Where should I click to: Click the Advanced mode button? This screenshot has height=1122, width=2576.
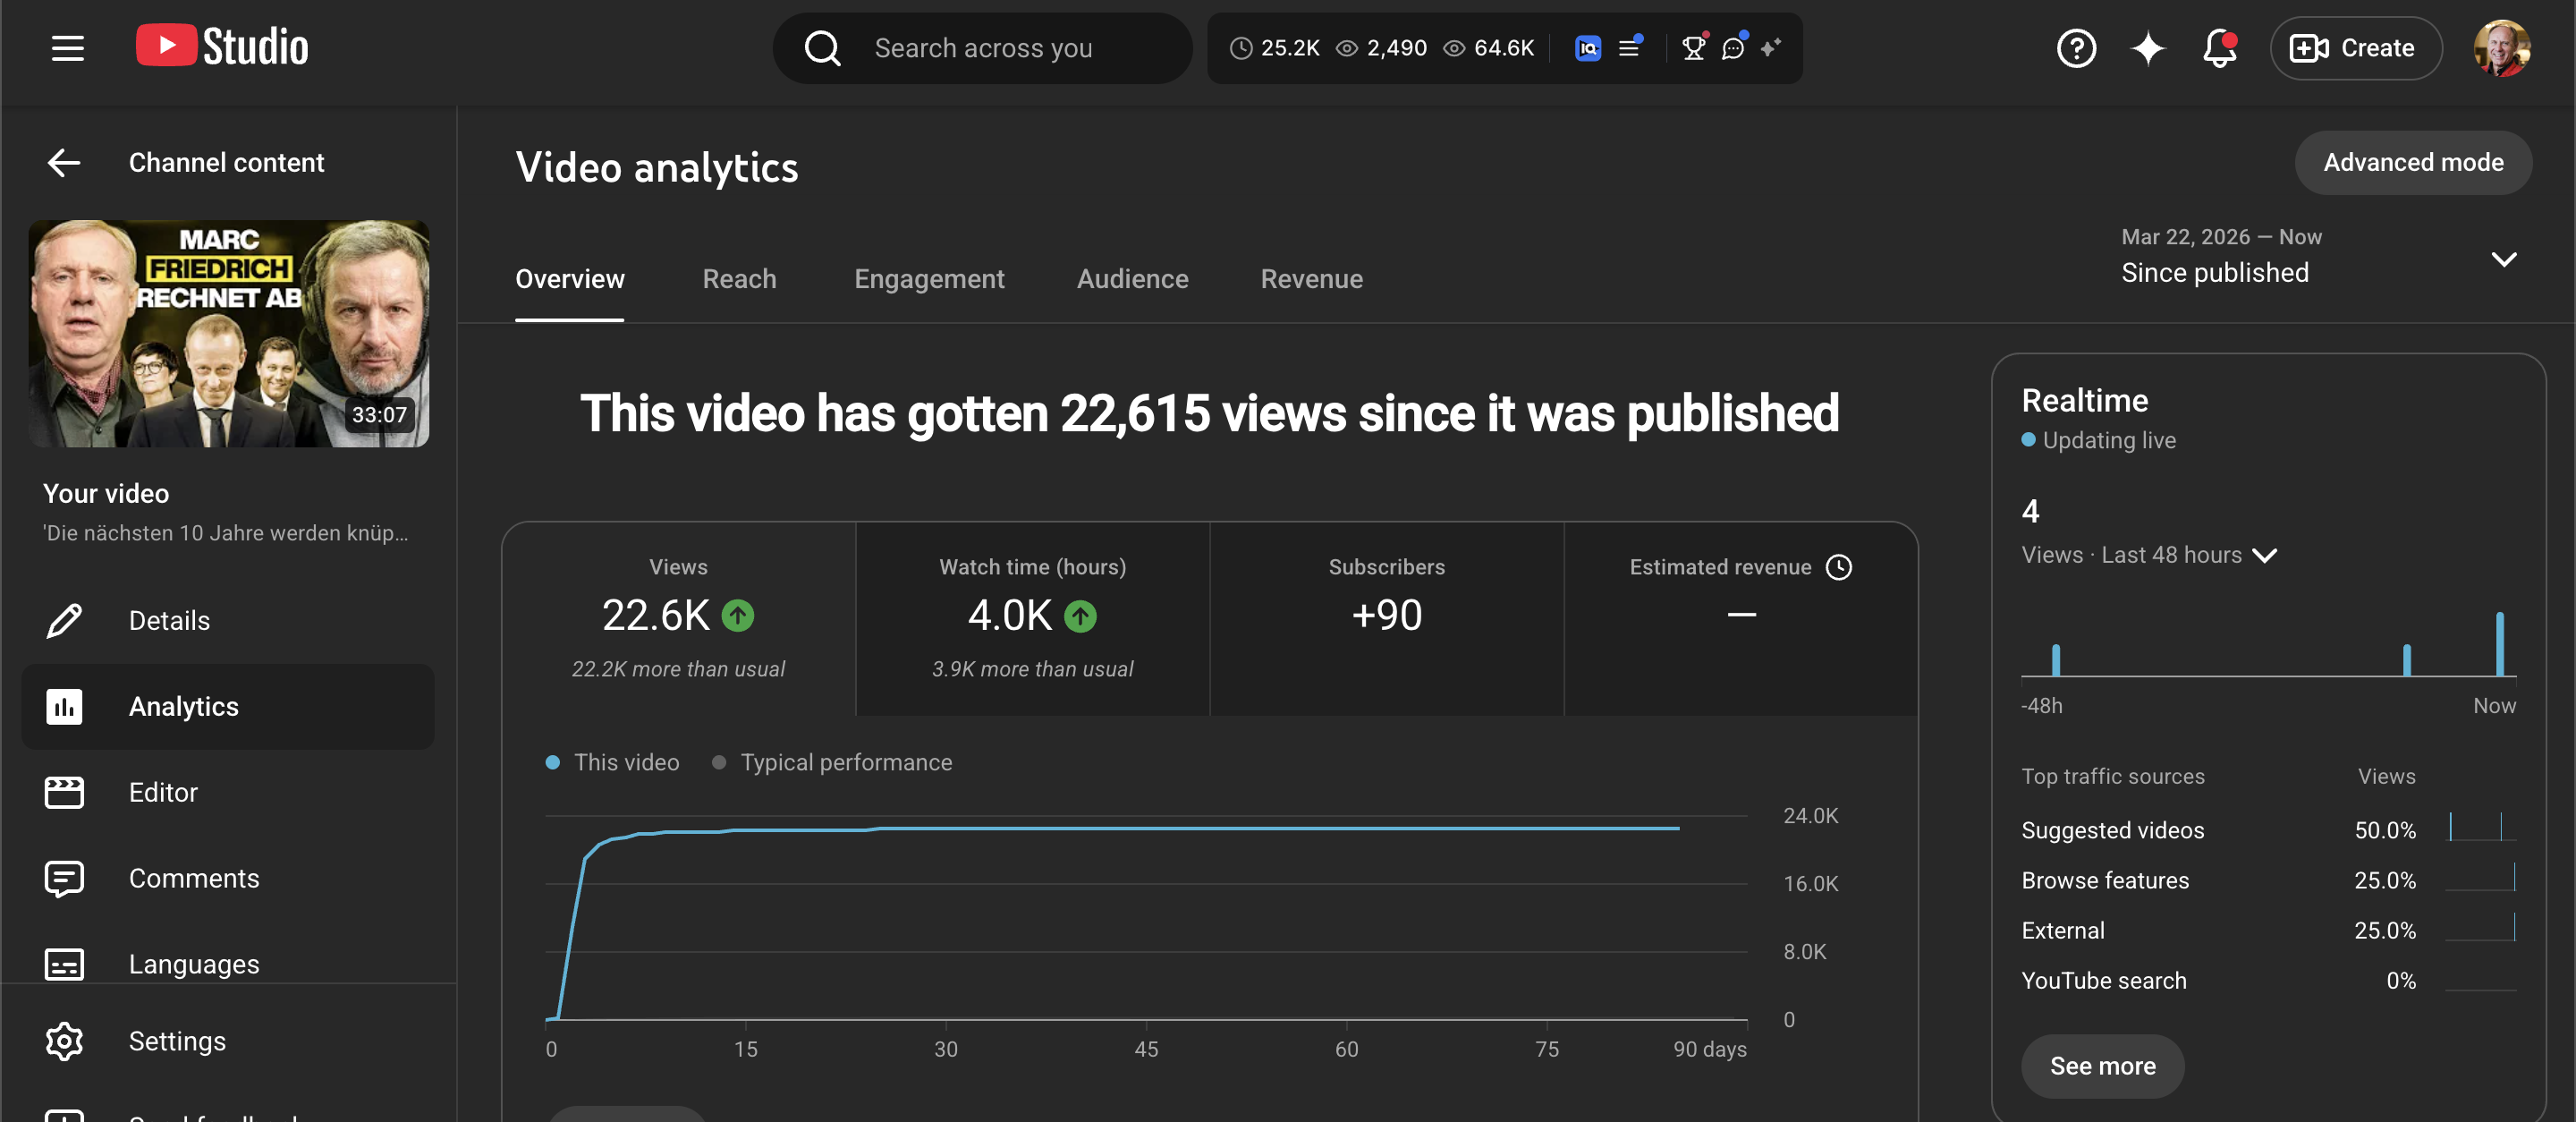coord(2413,162)
